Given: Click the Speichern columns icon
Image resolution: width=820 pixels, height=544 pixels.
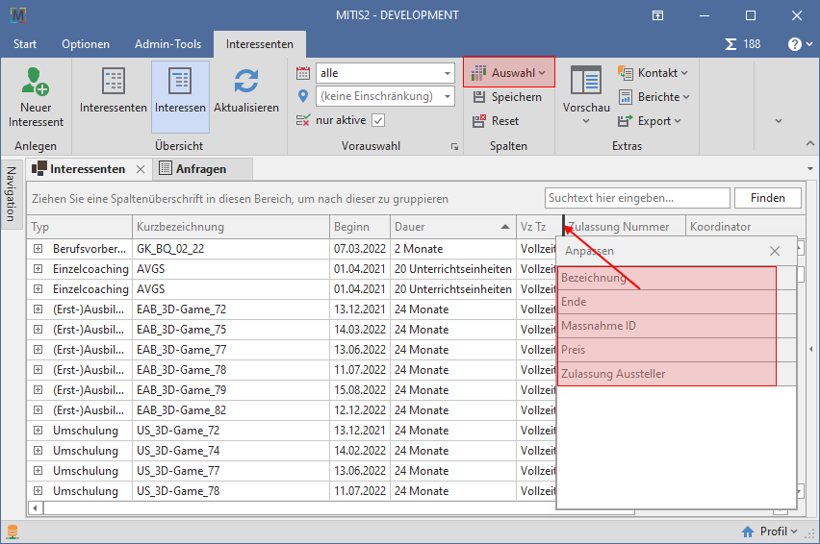Looking at the screenshot, I should point(482,97).
